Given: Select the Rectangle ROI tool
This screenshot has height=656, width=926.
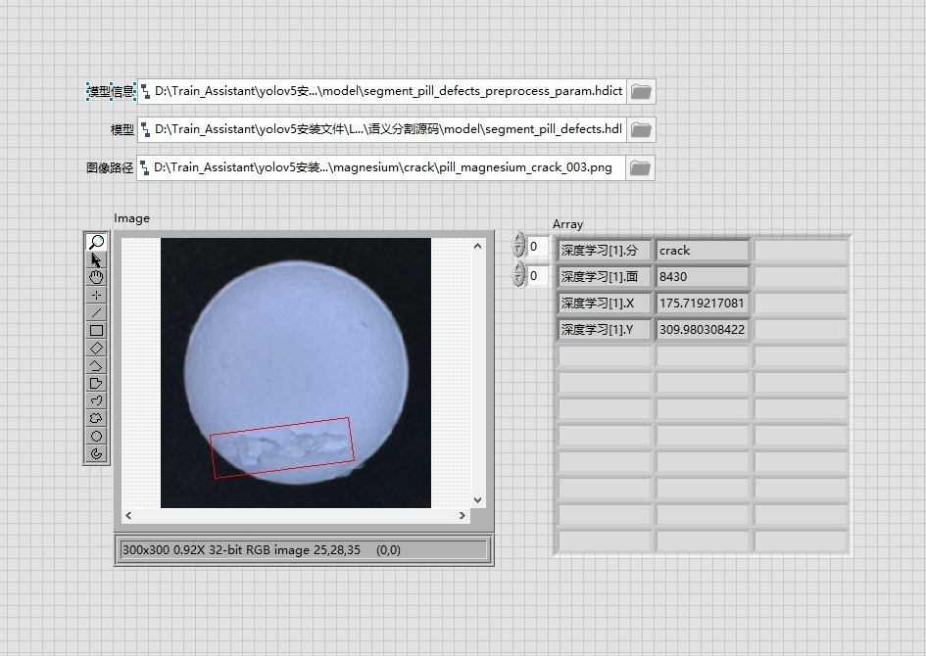Looking at the screenshot, I should tap(96, 330).
